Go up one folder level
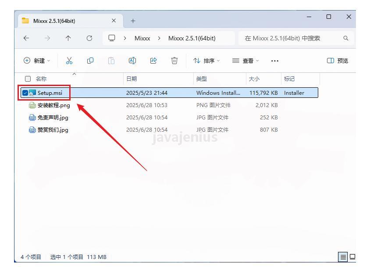Image resolution: width=370 pixels, height=273 pixels. click(68, 38)
